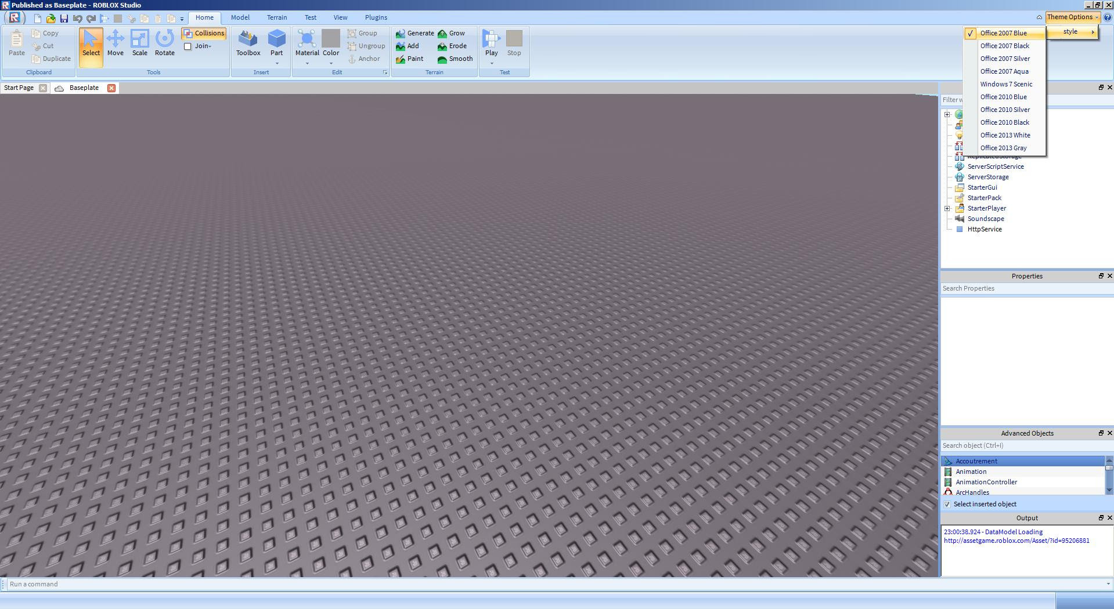Image resolution: width=1114 pixels, height=609 pixels.
Task: Click the Erode terrain tool
Action: coord(452,46)
